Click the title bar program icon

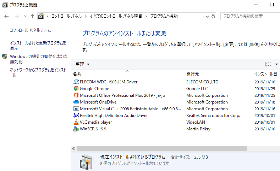[5, 5]
